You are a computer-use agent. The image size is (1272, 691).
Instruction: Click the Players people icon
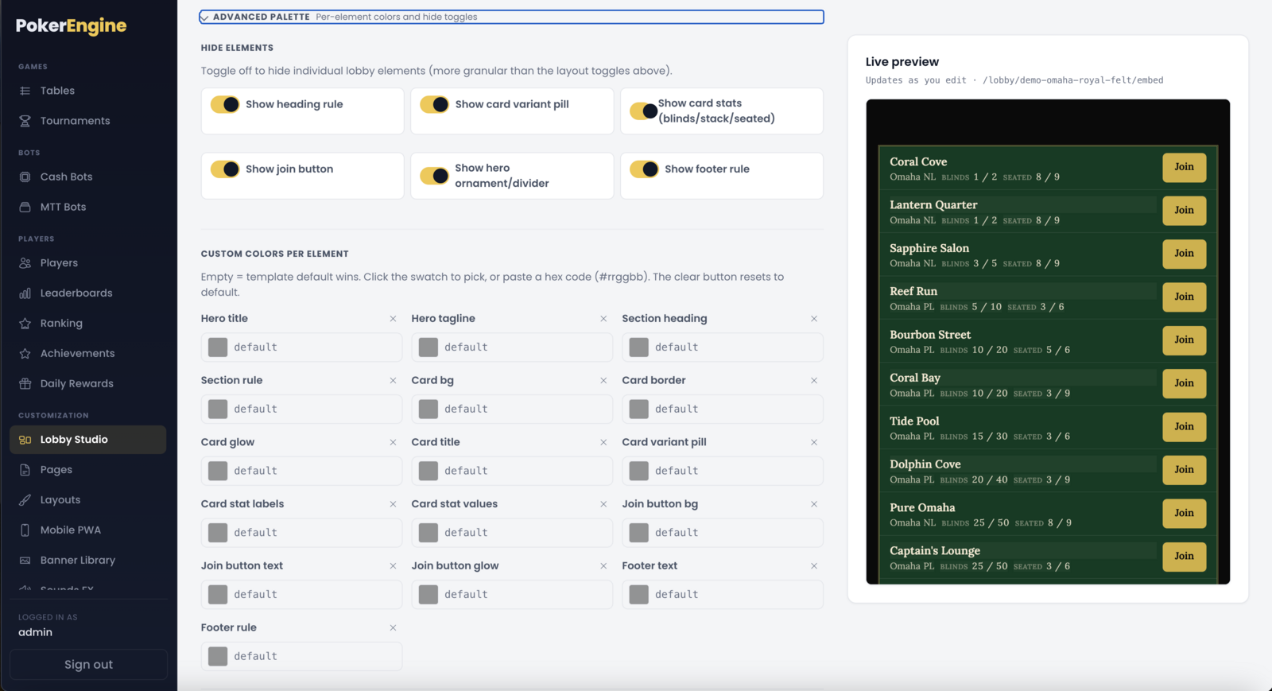click(x=25, y=263)
